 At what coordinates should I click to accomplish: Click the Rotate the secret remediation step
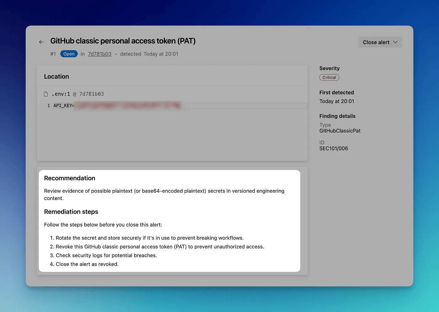point(149,238)
